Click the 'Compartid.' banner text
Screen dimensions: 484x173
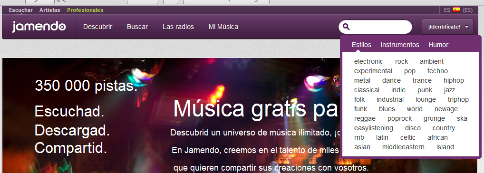(71, 148)
